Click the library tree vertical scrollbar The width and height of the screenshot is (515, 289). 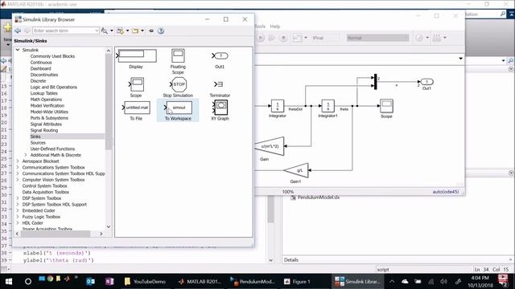[109, 102]
